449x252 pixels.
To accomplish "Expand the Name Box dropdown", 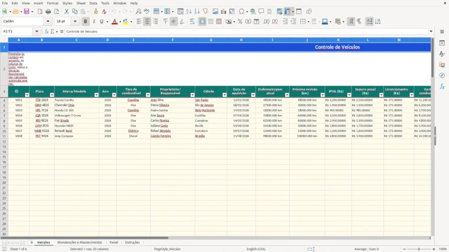I will click(37, 31).
